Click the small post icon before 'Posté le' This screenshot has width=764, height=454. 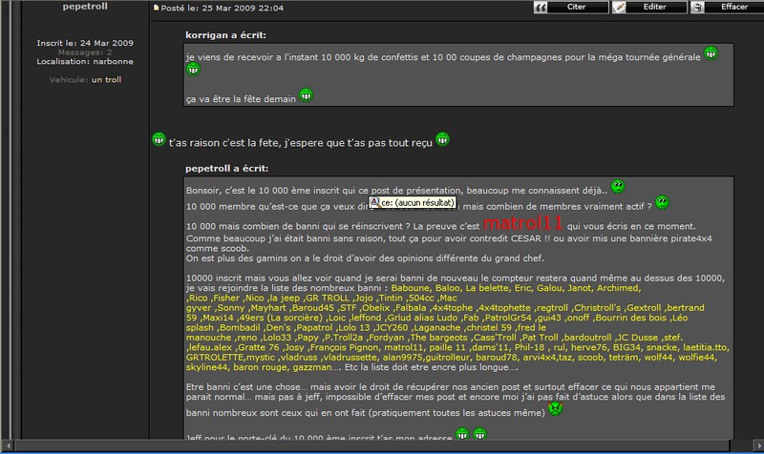pos(156,8)
